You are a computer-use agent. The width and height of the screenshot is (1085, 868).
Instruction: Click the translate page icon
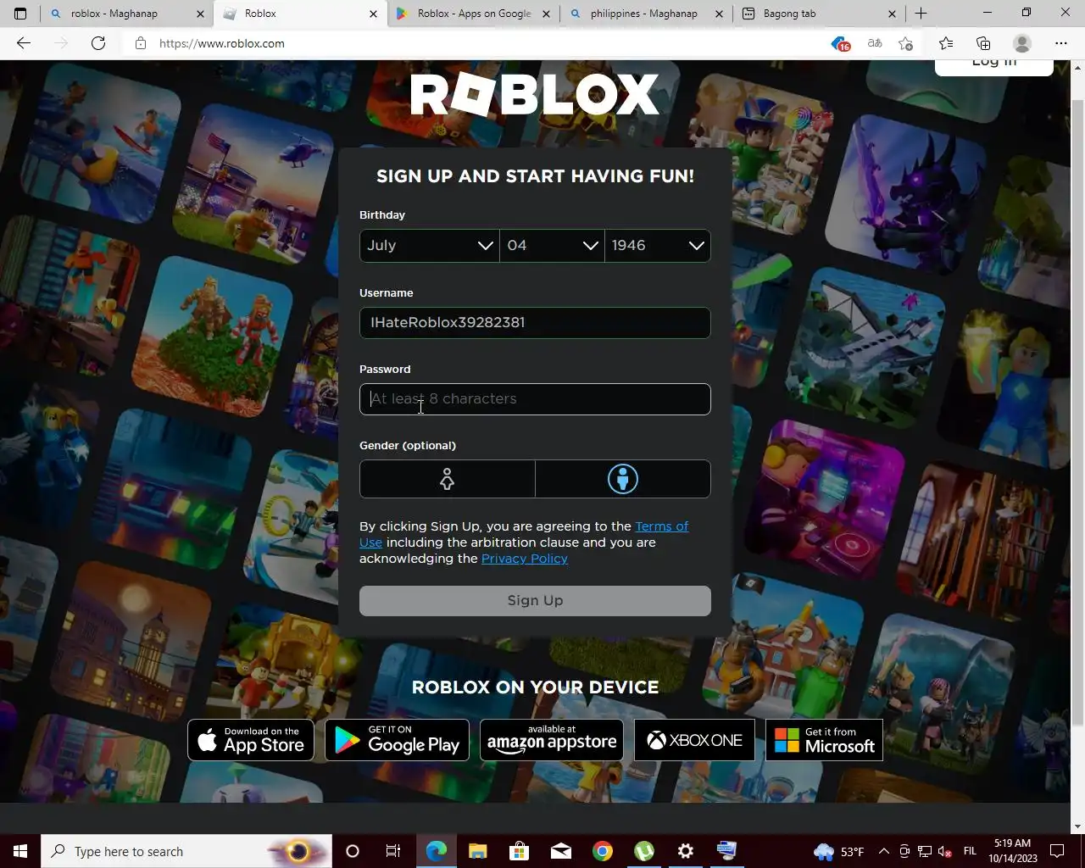[x=875, y=43]
